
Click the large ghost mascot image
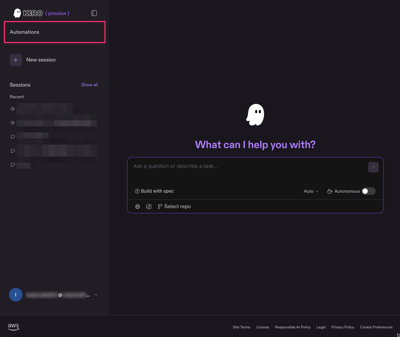(255, 115)
